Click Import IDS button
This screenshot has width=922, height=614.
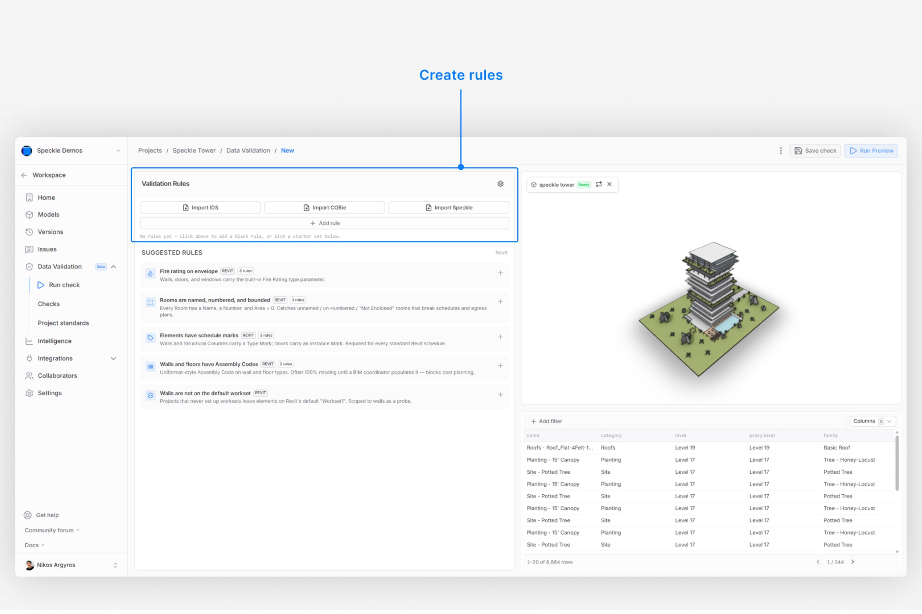[200, 208]
